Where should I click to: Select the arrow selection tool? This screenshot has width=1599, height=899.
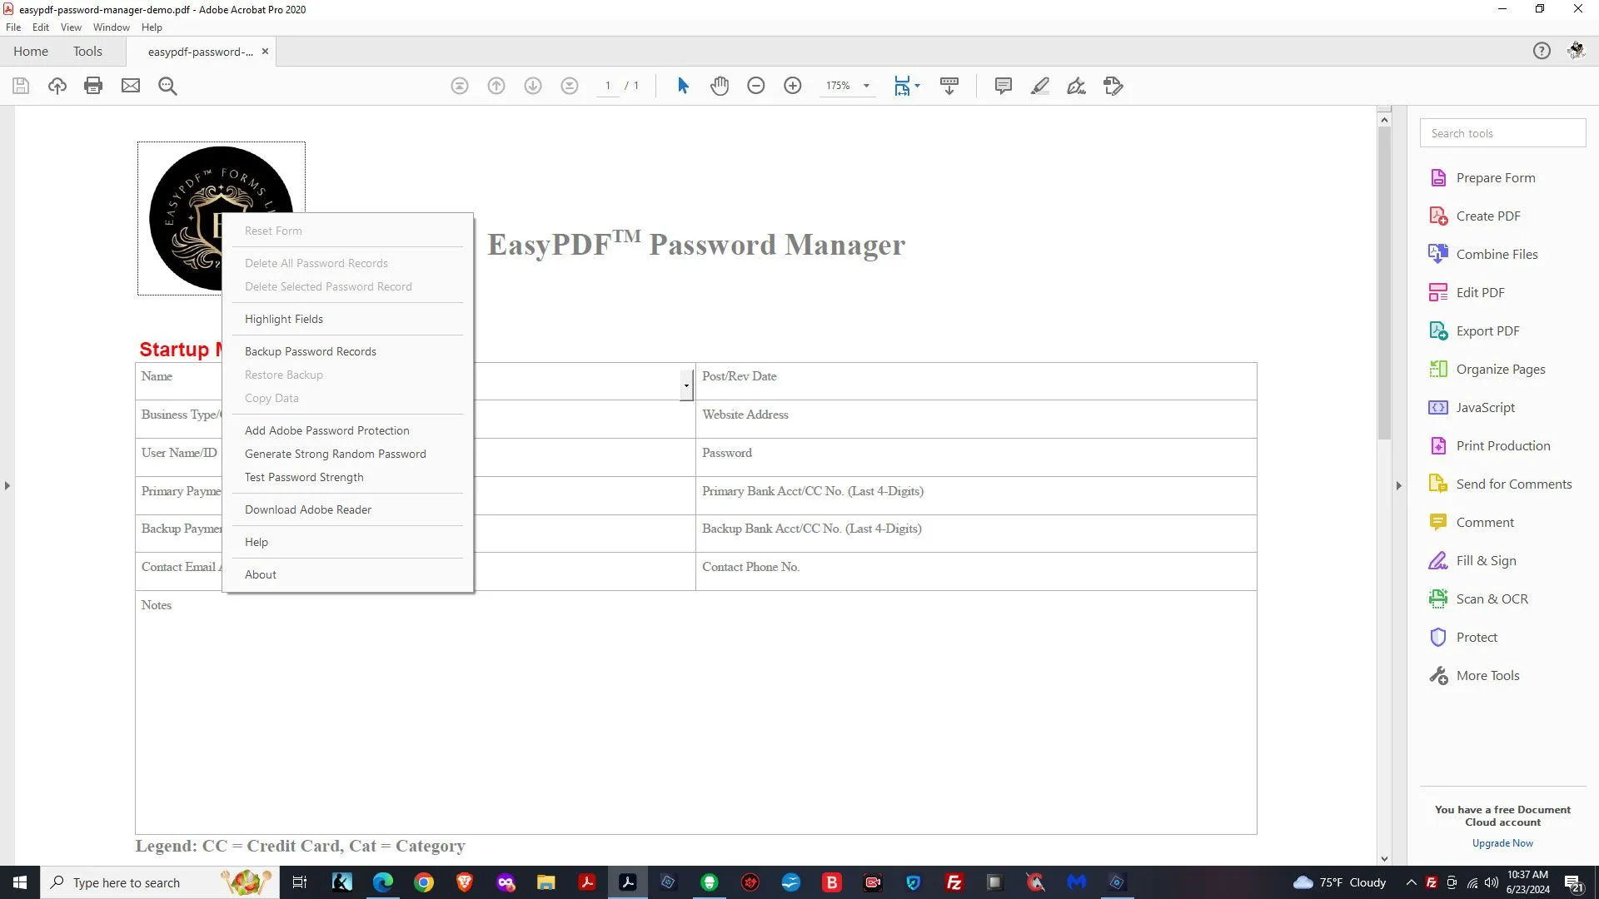click(x=683, y=86)
